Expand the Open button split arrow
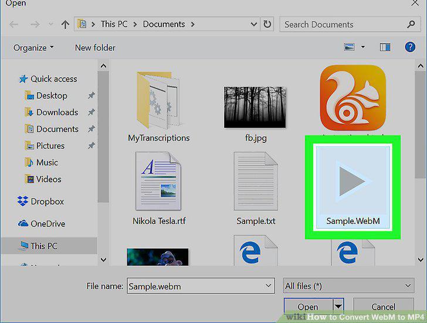Viewport: 427px width, 323px height. point(338,307)
